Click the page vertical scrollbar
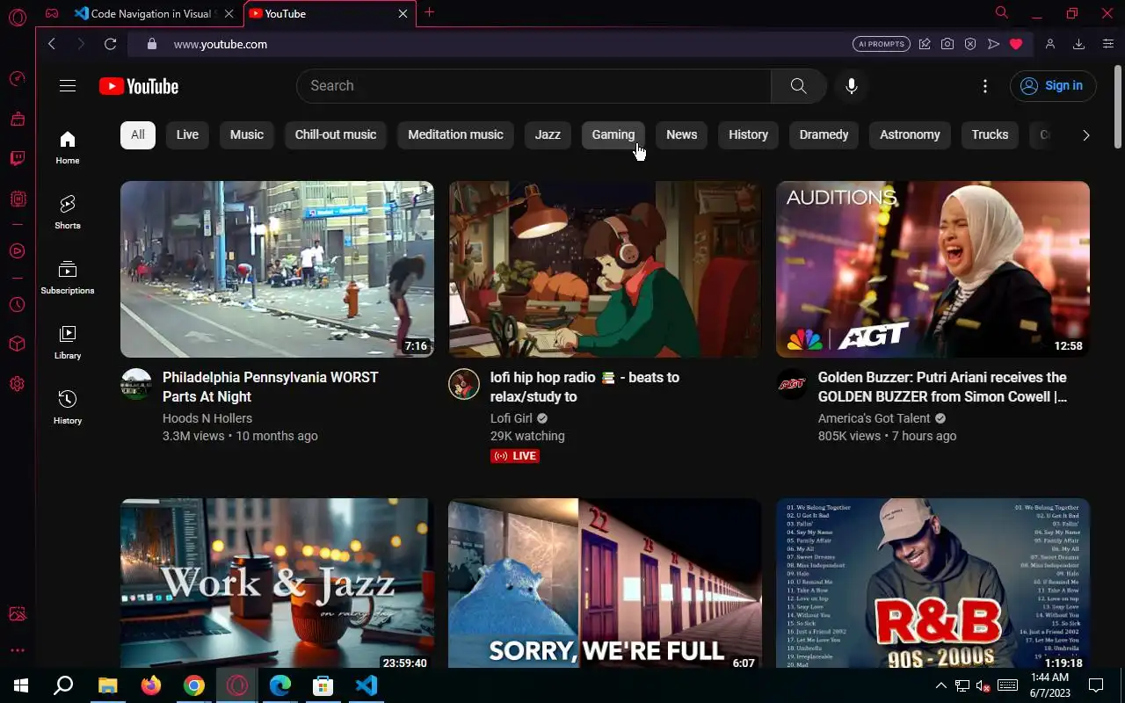 (1119, 107)
